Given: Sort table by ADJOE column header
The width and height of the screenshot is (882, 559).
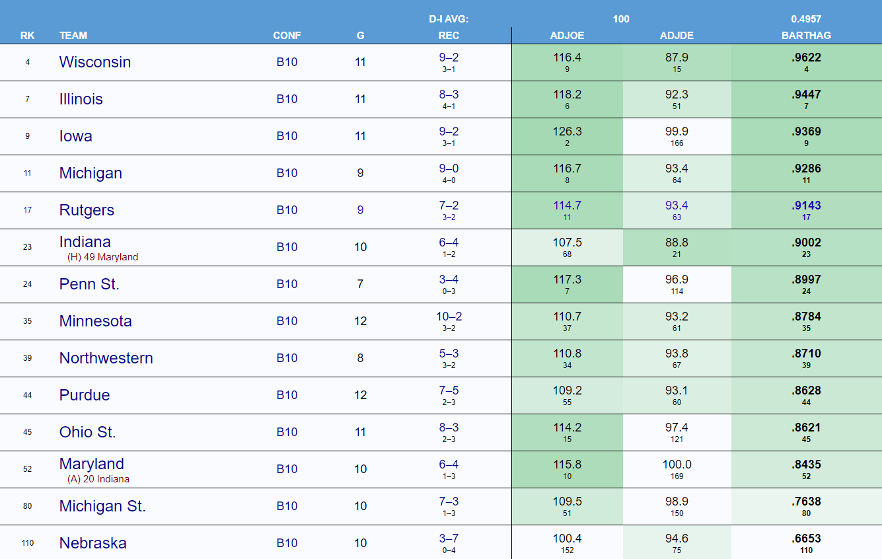Looking at the screenshot, I should [x=567, y=36].
